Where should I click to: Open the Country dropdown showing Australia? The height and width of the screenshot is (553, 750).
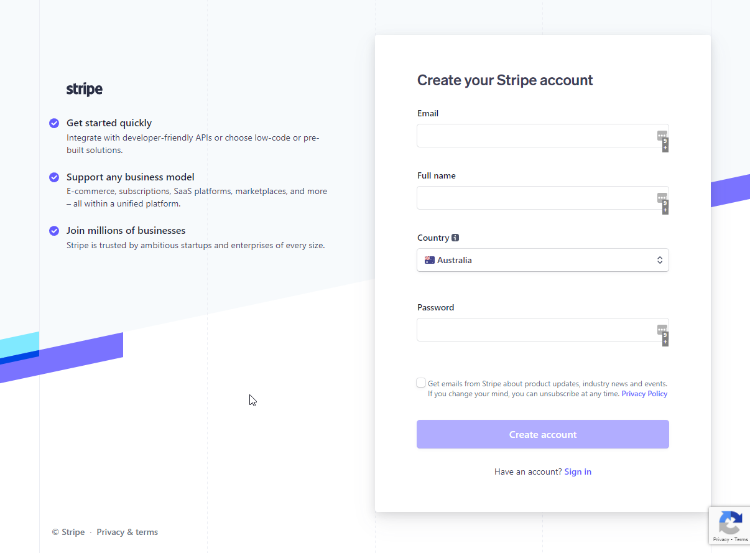tap(543, 260)
